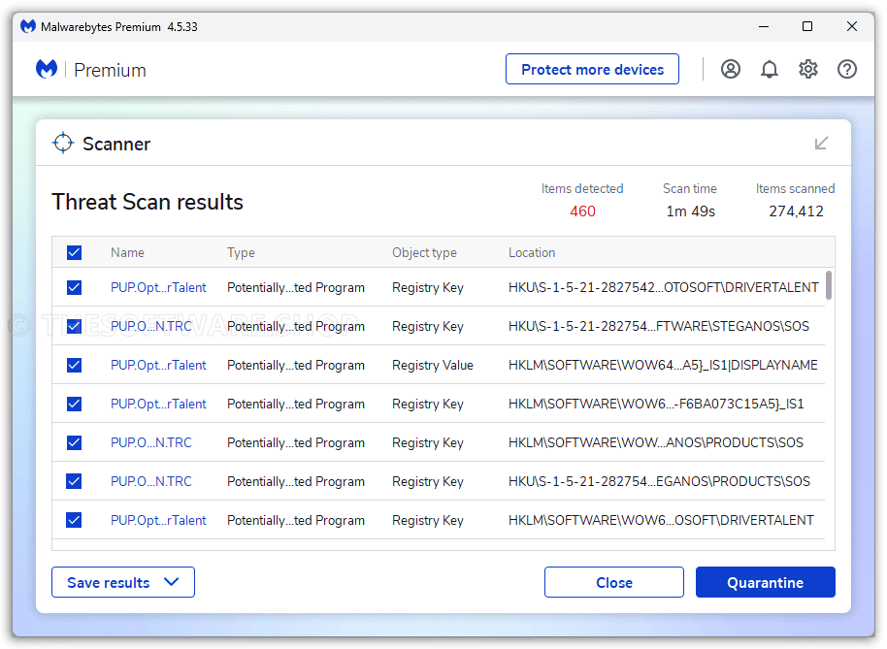Open PUP.Opt...rTalent link in Registry Value row
The height and width of the screenshot is (649, 887).
(158, 365)
